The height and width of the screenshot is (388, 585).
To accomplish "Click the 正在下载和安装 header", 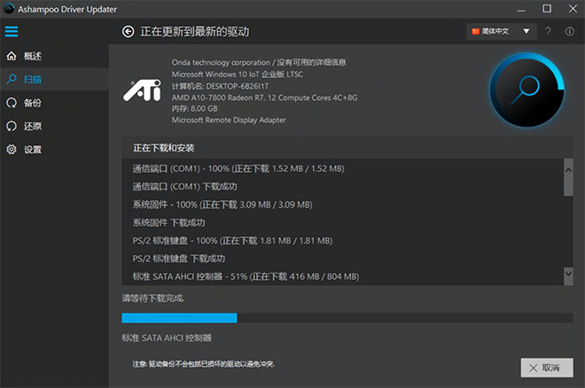I will coord(163,148).
